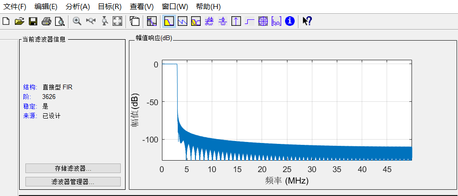Image resolution: width=458 pixels, height=196 pixels.
Task: Open the 帮助(H) menu
Action: [x=208, y=6]
